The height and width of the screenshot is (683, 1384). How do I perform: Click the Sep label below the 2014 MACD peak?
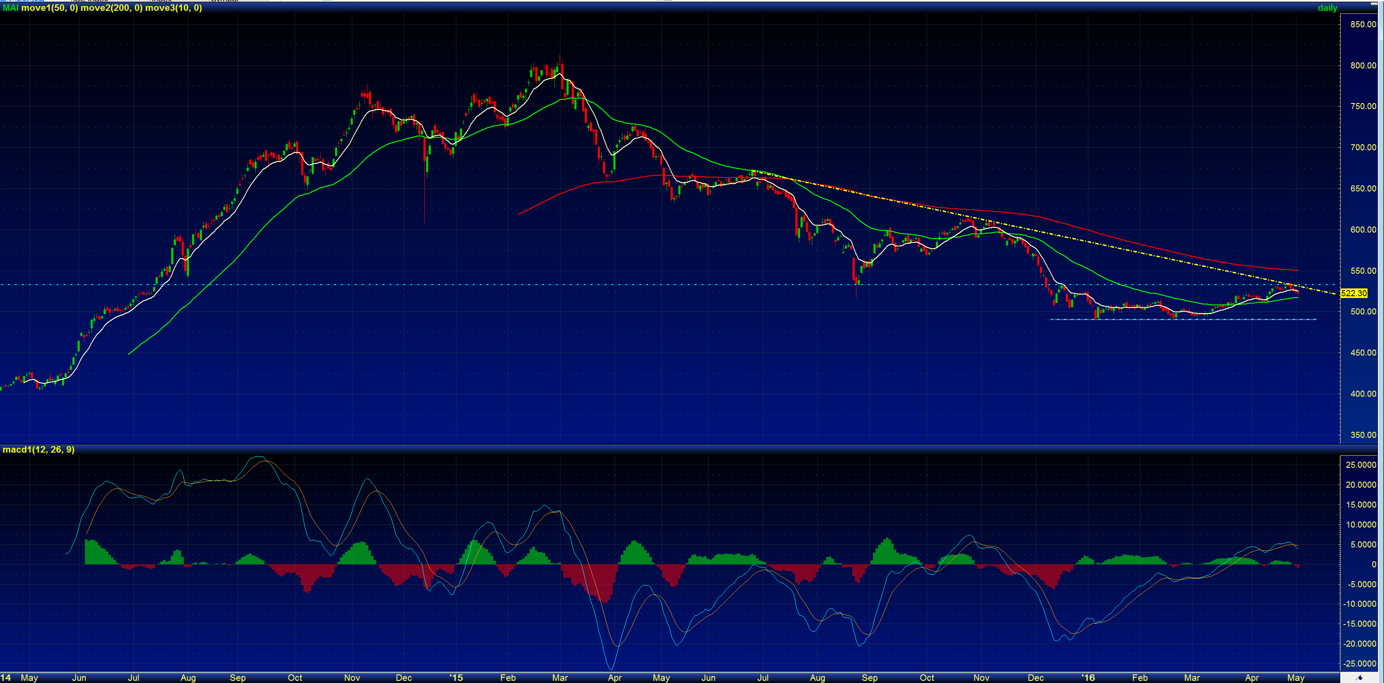pyautogui.click(x=238, y=678)
